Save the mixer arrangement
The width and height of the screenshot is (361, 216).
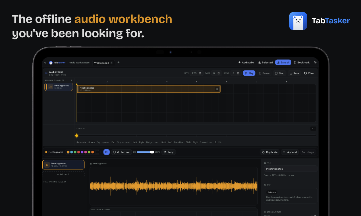coord(294,73)
